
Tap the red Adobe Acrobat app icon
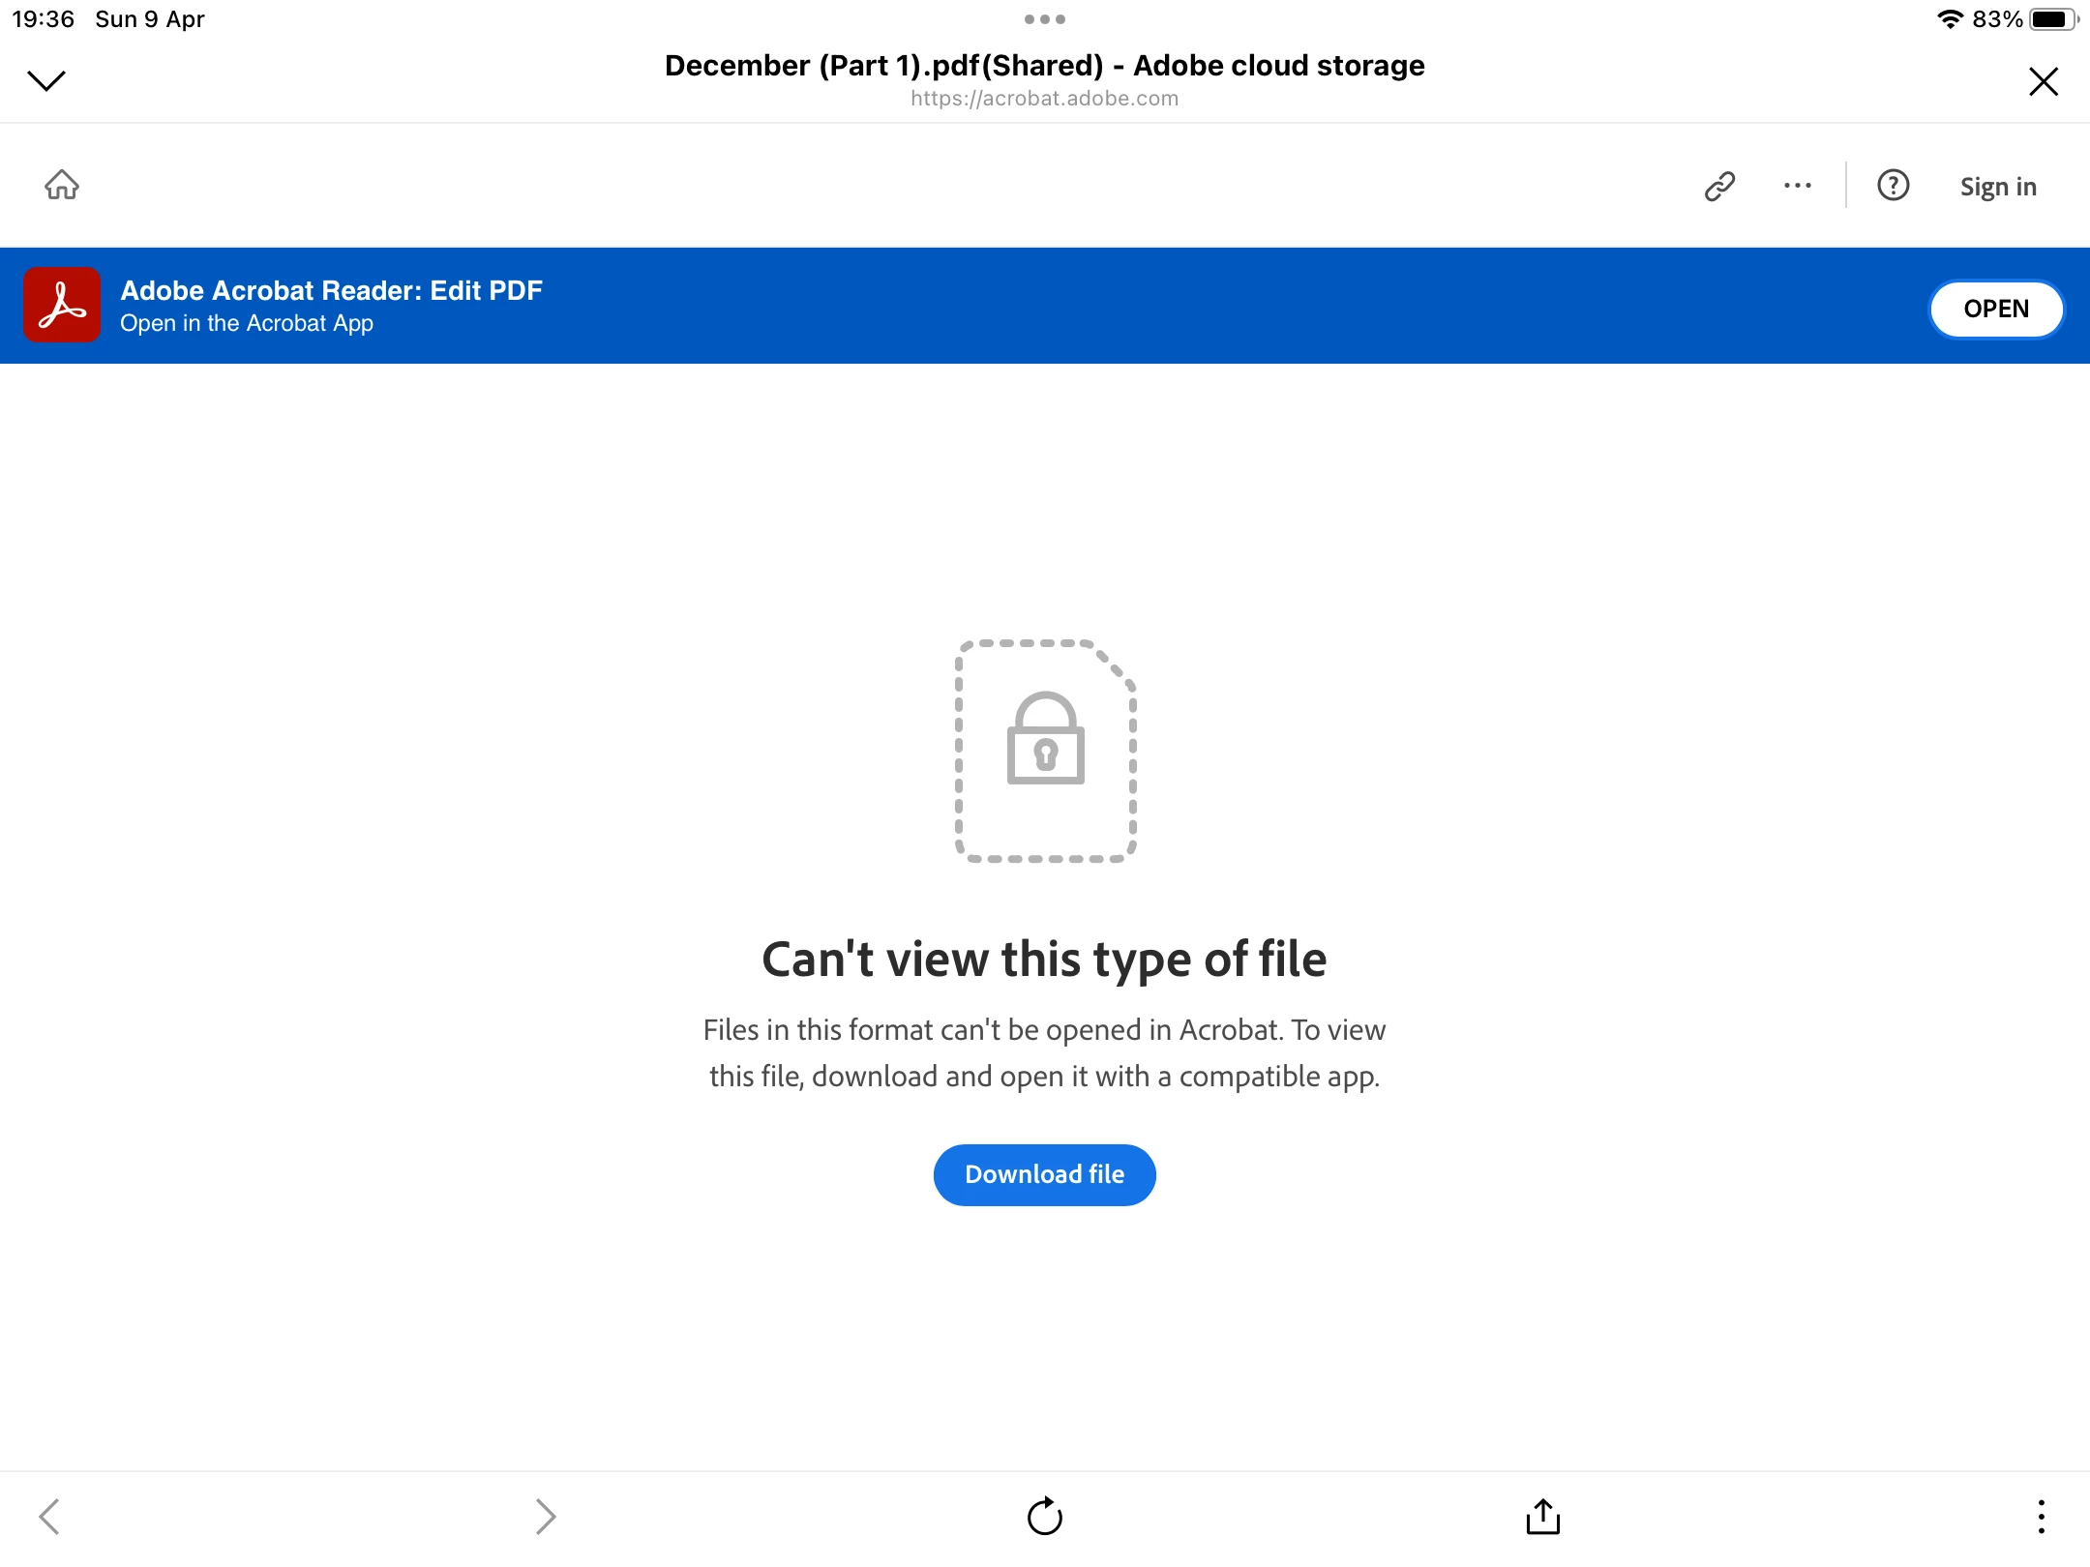tap(62, 306)
